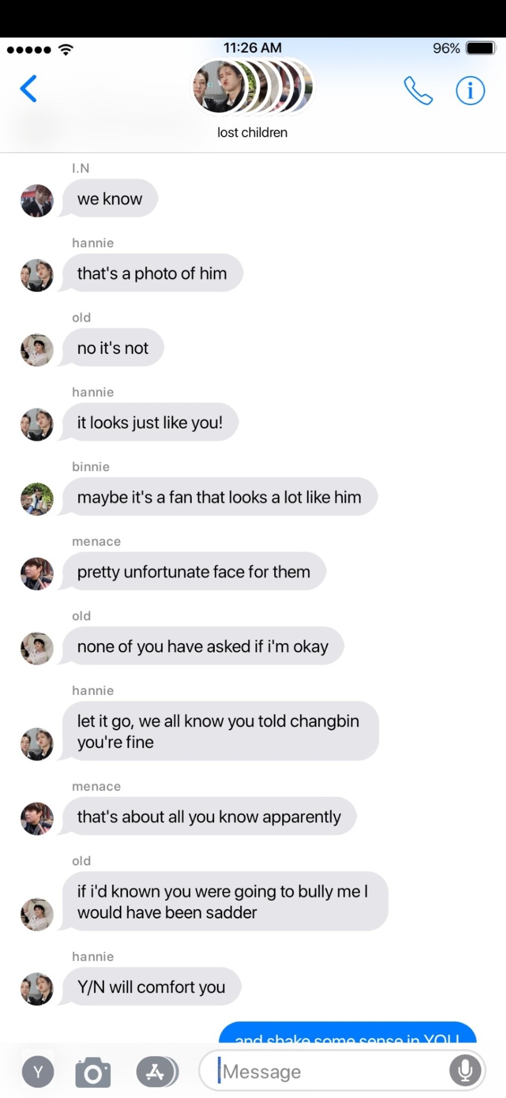Select the 'we know' message bubble
The image size is (506, 1098).
pos(110,198)
